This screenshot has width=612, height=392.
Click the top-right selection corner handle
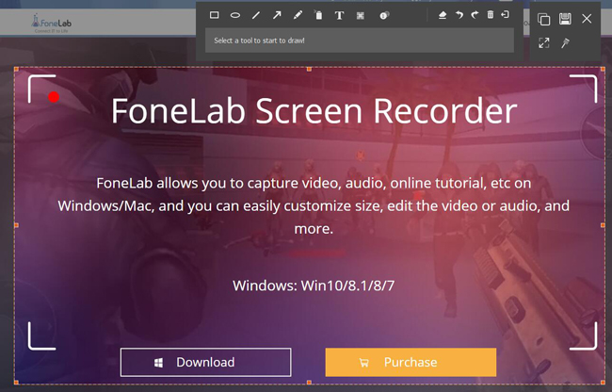[603, 69]
